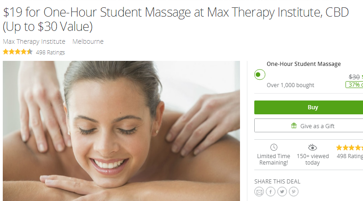Click the Over 1,000 bought text
The height and width of the screenshot is (201, 363).
click(x=290, y=85)
